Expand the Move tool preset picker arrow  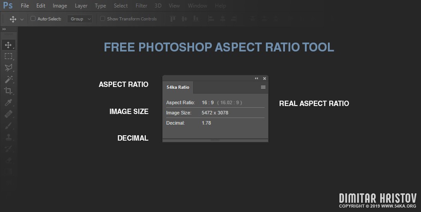click(22, 20)
